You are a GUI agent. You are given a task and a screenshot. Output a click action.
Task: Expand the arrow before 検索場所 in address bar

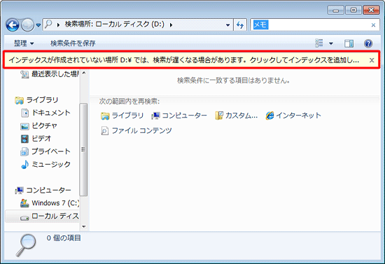click(x=58, y=25)
